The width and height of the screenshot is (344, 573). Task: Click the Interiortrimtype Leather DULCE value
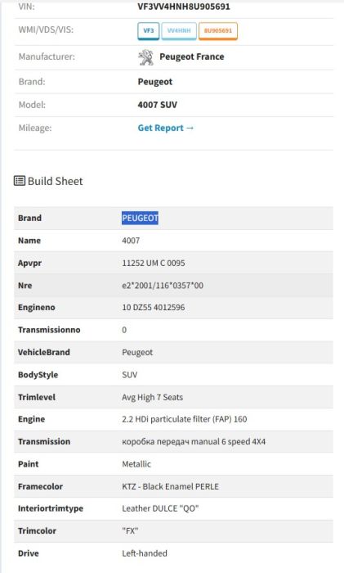[x=160, y=508]
